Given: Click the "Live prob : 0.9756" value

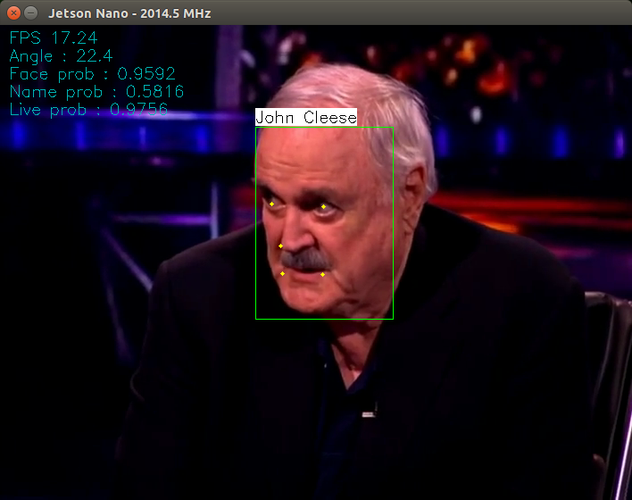Looking at the screenshot, I should [88, 110].
